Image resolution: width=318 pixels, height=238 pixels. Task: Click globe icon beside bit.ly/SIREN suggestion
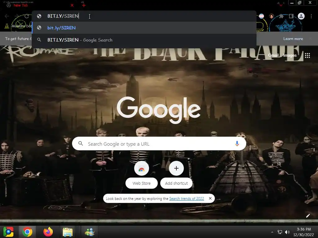click(39, 28)
